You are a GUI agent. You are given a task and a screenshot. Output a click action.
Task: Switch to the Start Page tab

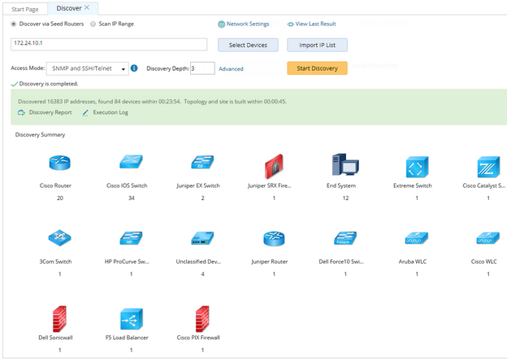[25, 9]
